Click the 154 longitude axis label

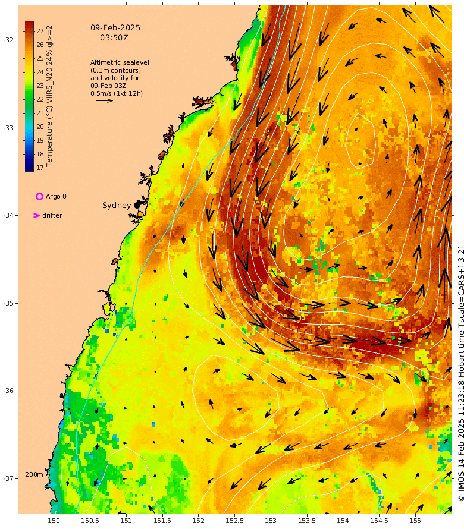343,521
